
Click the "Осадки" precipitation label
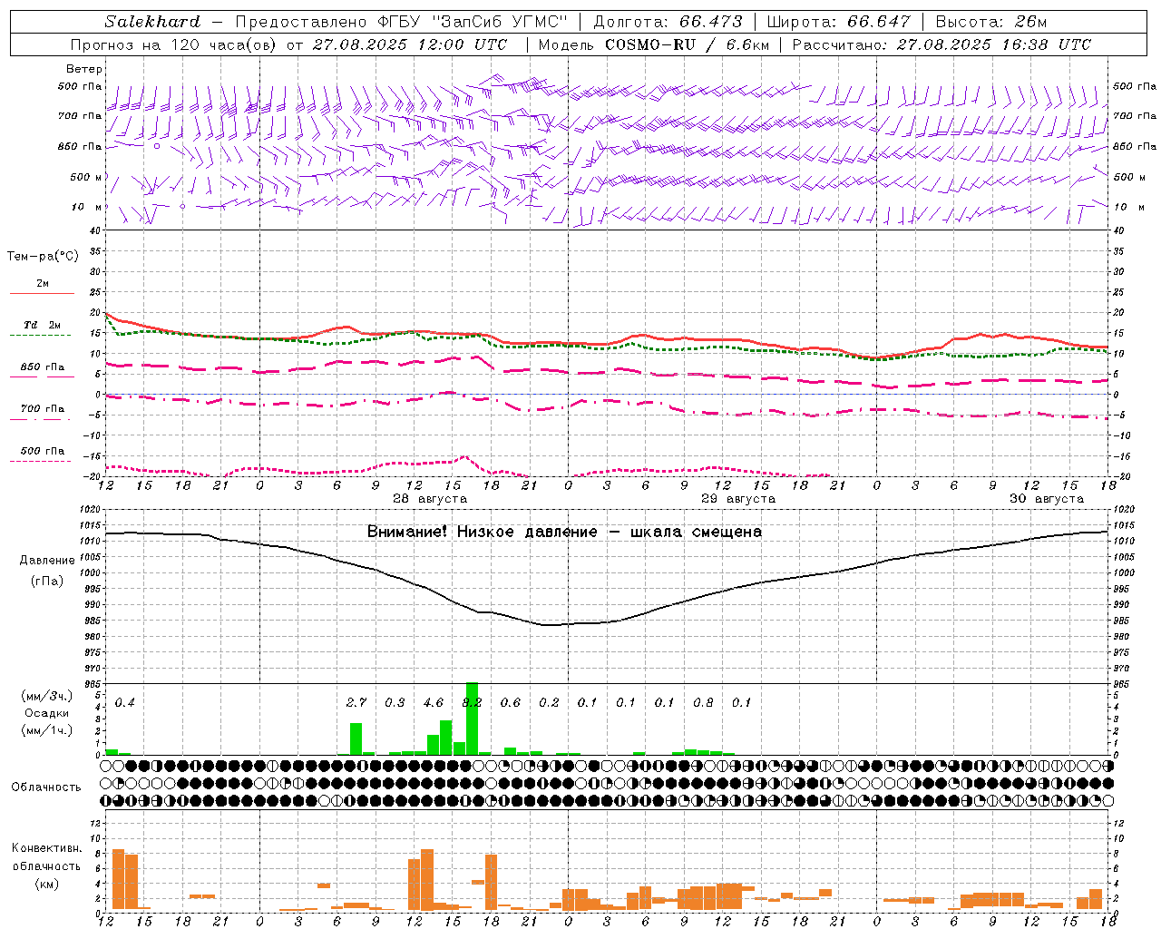47,713
